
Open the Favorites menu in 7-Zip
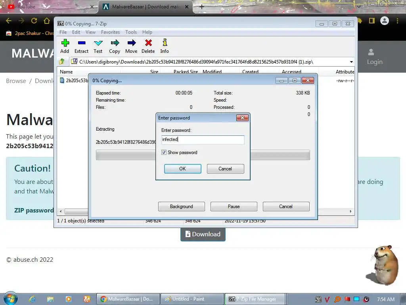tap(110, 32)
